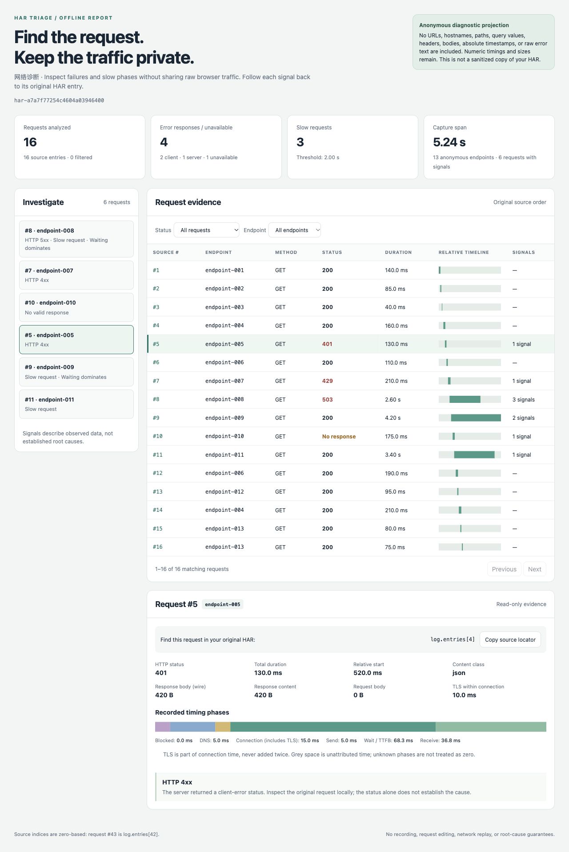Click the timeline bar for row #11
The width and height of the screenshot is (569, 852).
coord(474,455)
